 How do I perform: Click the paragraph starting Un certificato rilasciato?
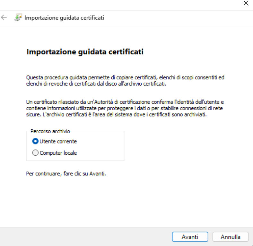[125, 108]
